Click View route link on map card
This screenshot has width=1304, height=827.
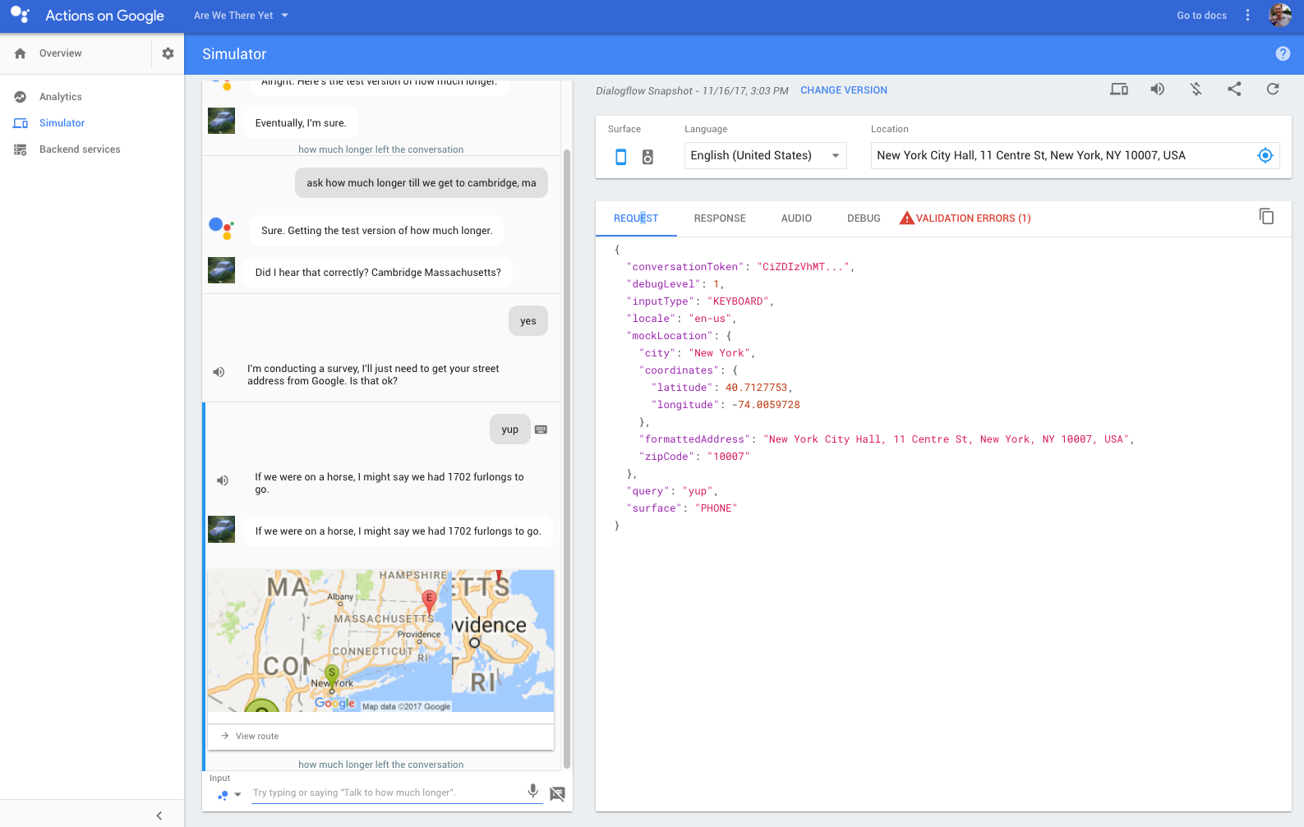click(256, 737)
